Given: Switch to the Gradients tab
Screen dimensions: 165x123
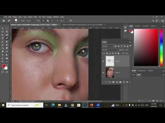Looking at the screenshot, I should [145, 26].
